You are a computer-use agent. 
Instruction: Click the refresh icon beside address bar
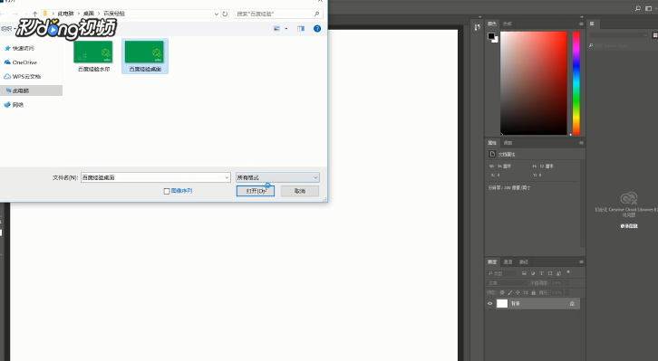(x=225, y=14)
